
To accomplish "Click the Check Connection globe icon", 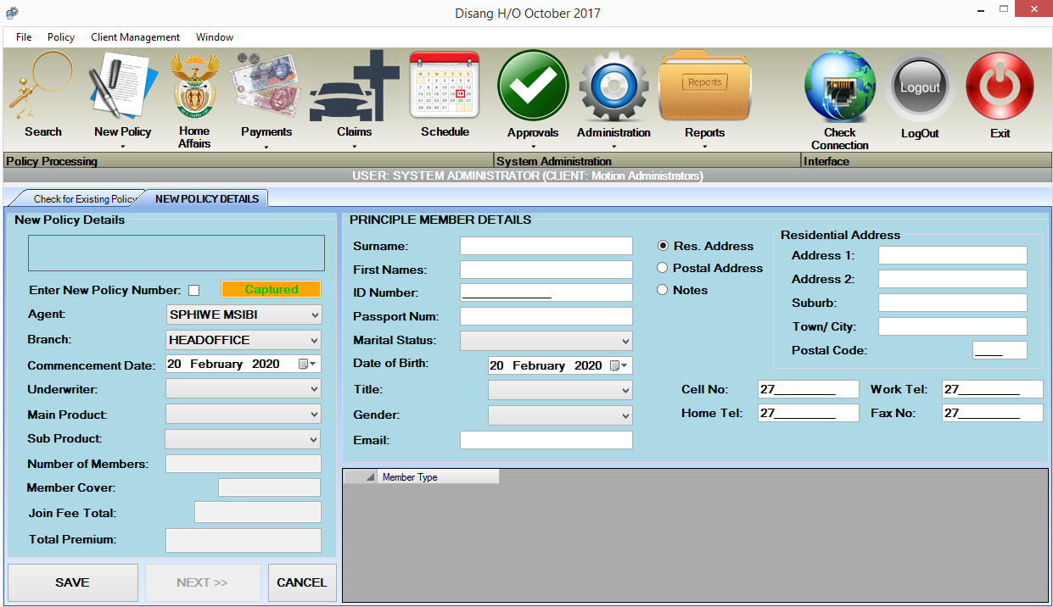I will [x=839, y=85].
